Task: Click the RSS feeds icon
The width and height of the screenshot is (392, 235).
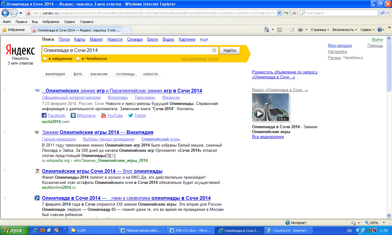Action: 280,30
